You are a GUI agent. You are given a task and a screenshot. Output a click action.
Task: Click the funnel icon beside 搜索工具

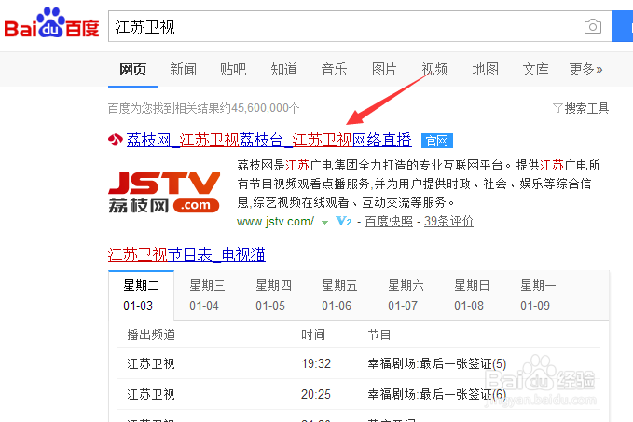tap(557, 108)
